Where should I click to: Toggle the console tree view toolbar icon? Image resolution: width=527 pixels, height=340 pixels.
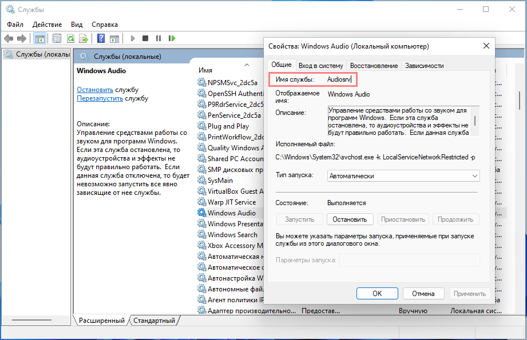(x=40, y=39)
